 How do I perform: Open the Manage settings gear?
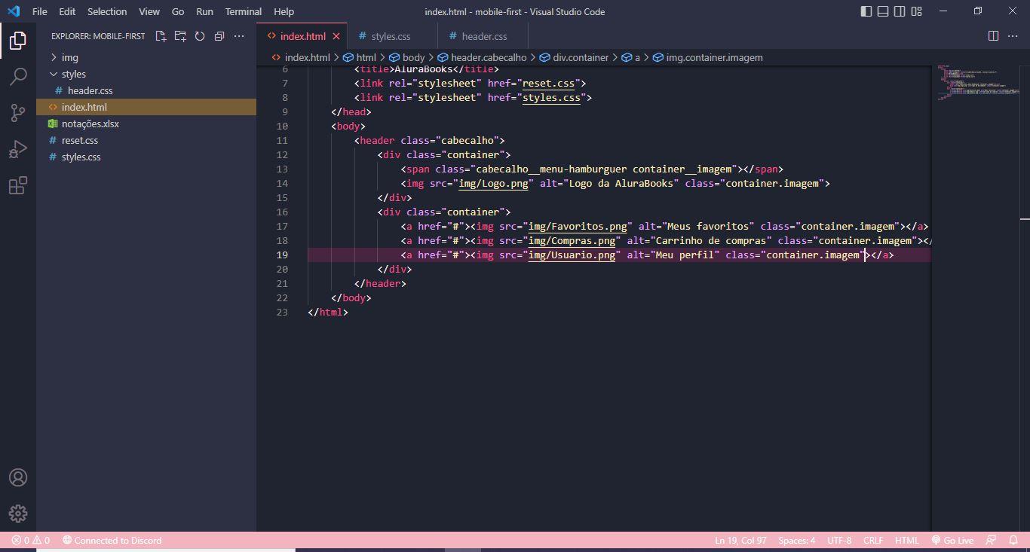(18, 514)
